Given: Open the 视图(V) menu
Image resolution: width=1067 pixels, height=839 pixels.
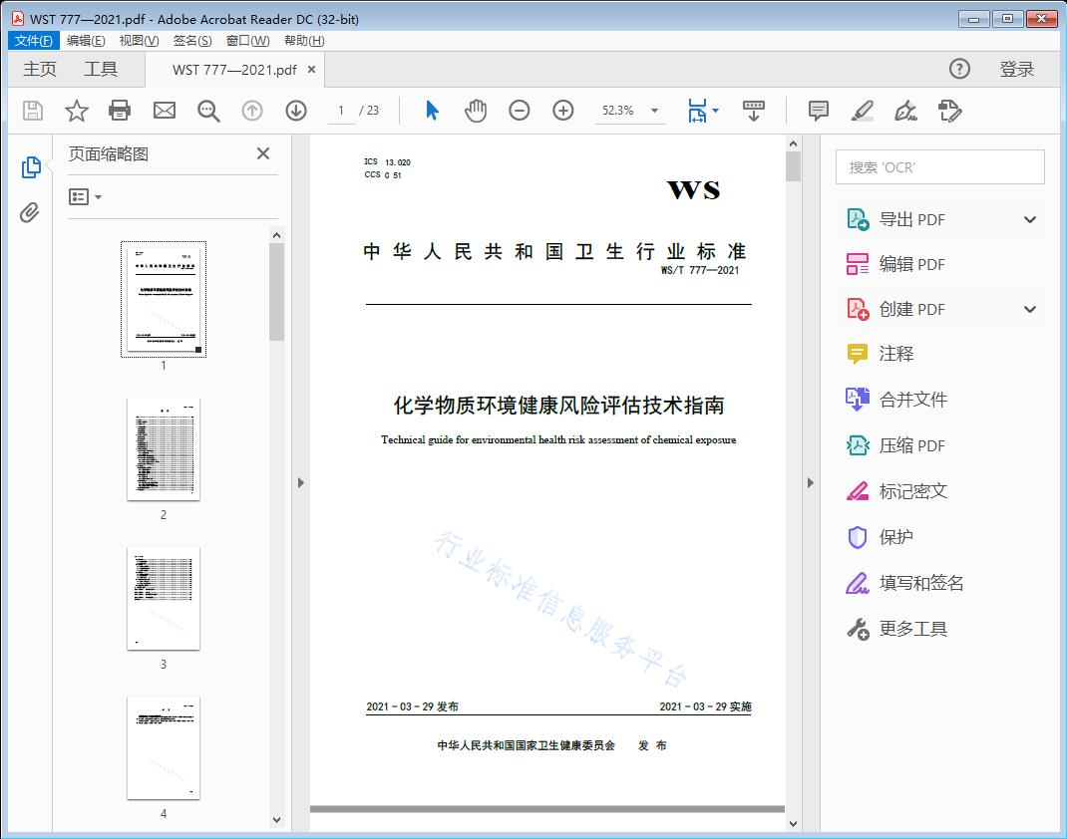Looking at the screenshot, I should click(139, 41).
